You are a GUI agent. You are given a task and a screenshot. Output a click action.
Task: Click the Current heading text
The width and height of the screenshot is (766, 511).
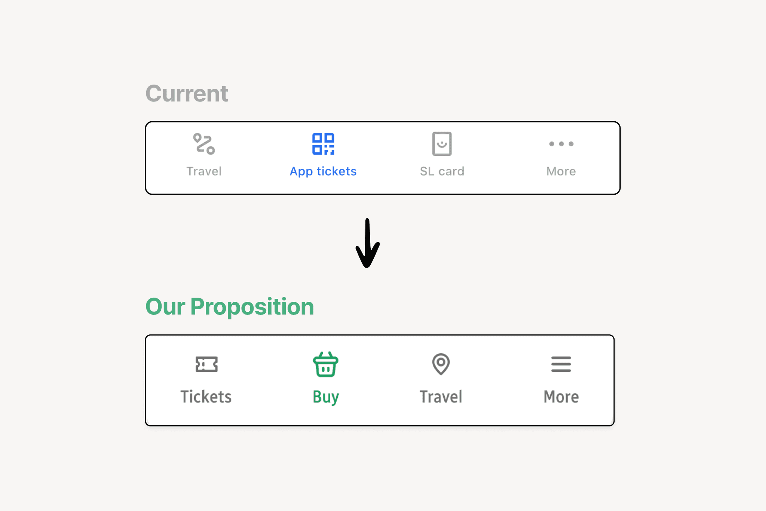187,94
